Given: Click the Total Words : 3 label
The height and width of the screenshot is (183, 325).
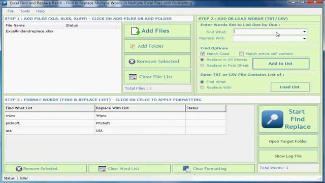Looking at the screenshot, I should [x=274, y=168].
